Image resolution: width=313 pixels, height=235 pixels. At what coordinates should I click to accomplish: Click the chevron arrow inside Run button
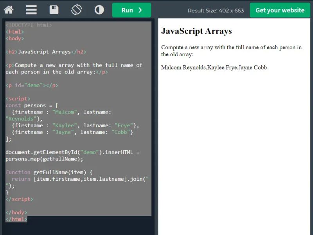[x=140, y=10]
